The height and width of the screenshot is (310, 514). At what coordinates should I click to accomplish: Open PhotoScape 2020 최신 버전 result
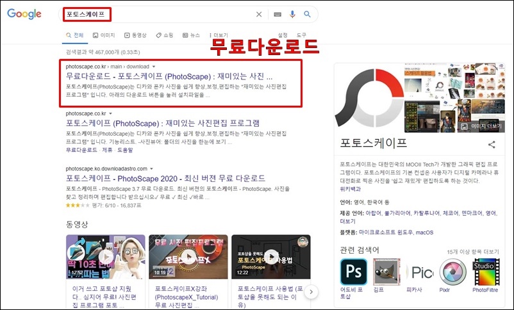coord(165,178)
